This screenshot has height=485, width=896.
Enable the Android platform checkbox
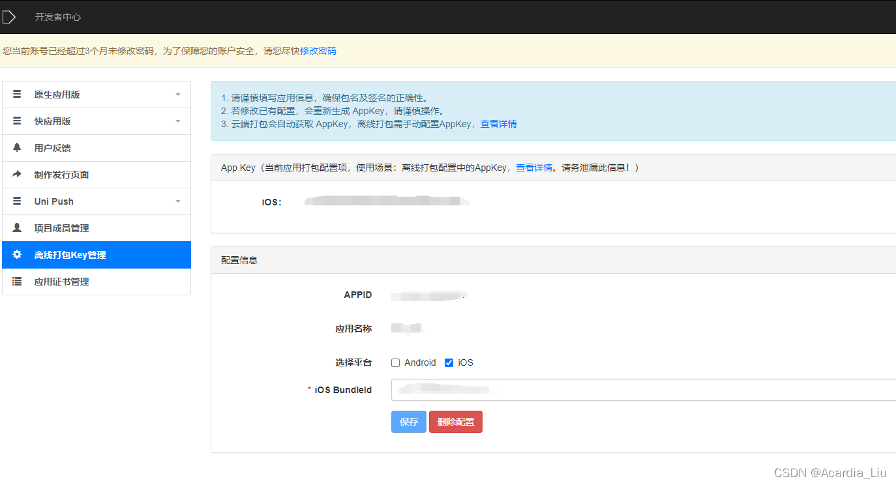395,363
